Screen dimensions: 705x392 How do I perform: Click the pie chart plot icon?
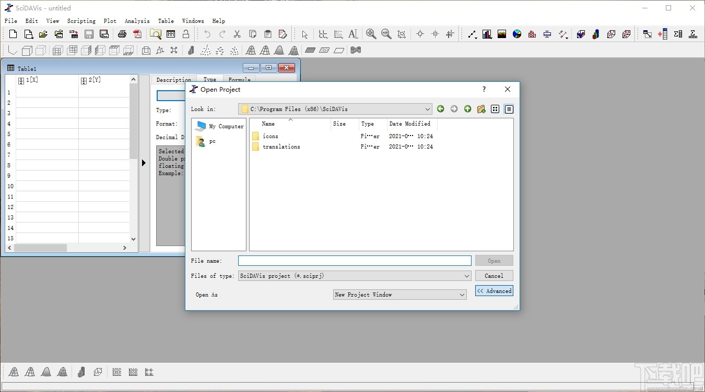click(x=517, y=34)
